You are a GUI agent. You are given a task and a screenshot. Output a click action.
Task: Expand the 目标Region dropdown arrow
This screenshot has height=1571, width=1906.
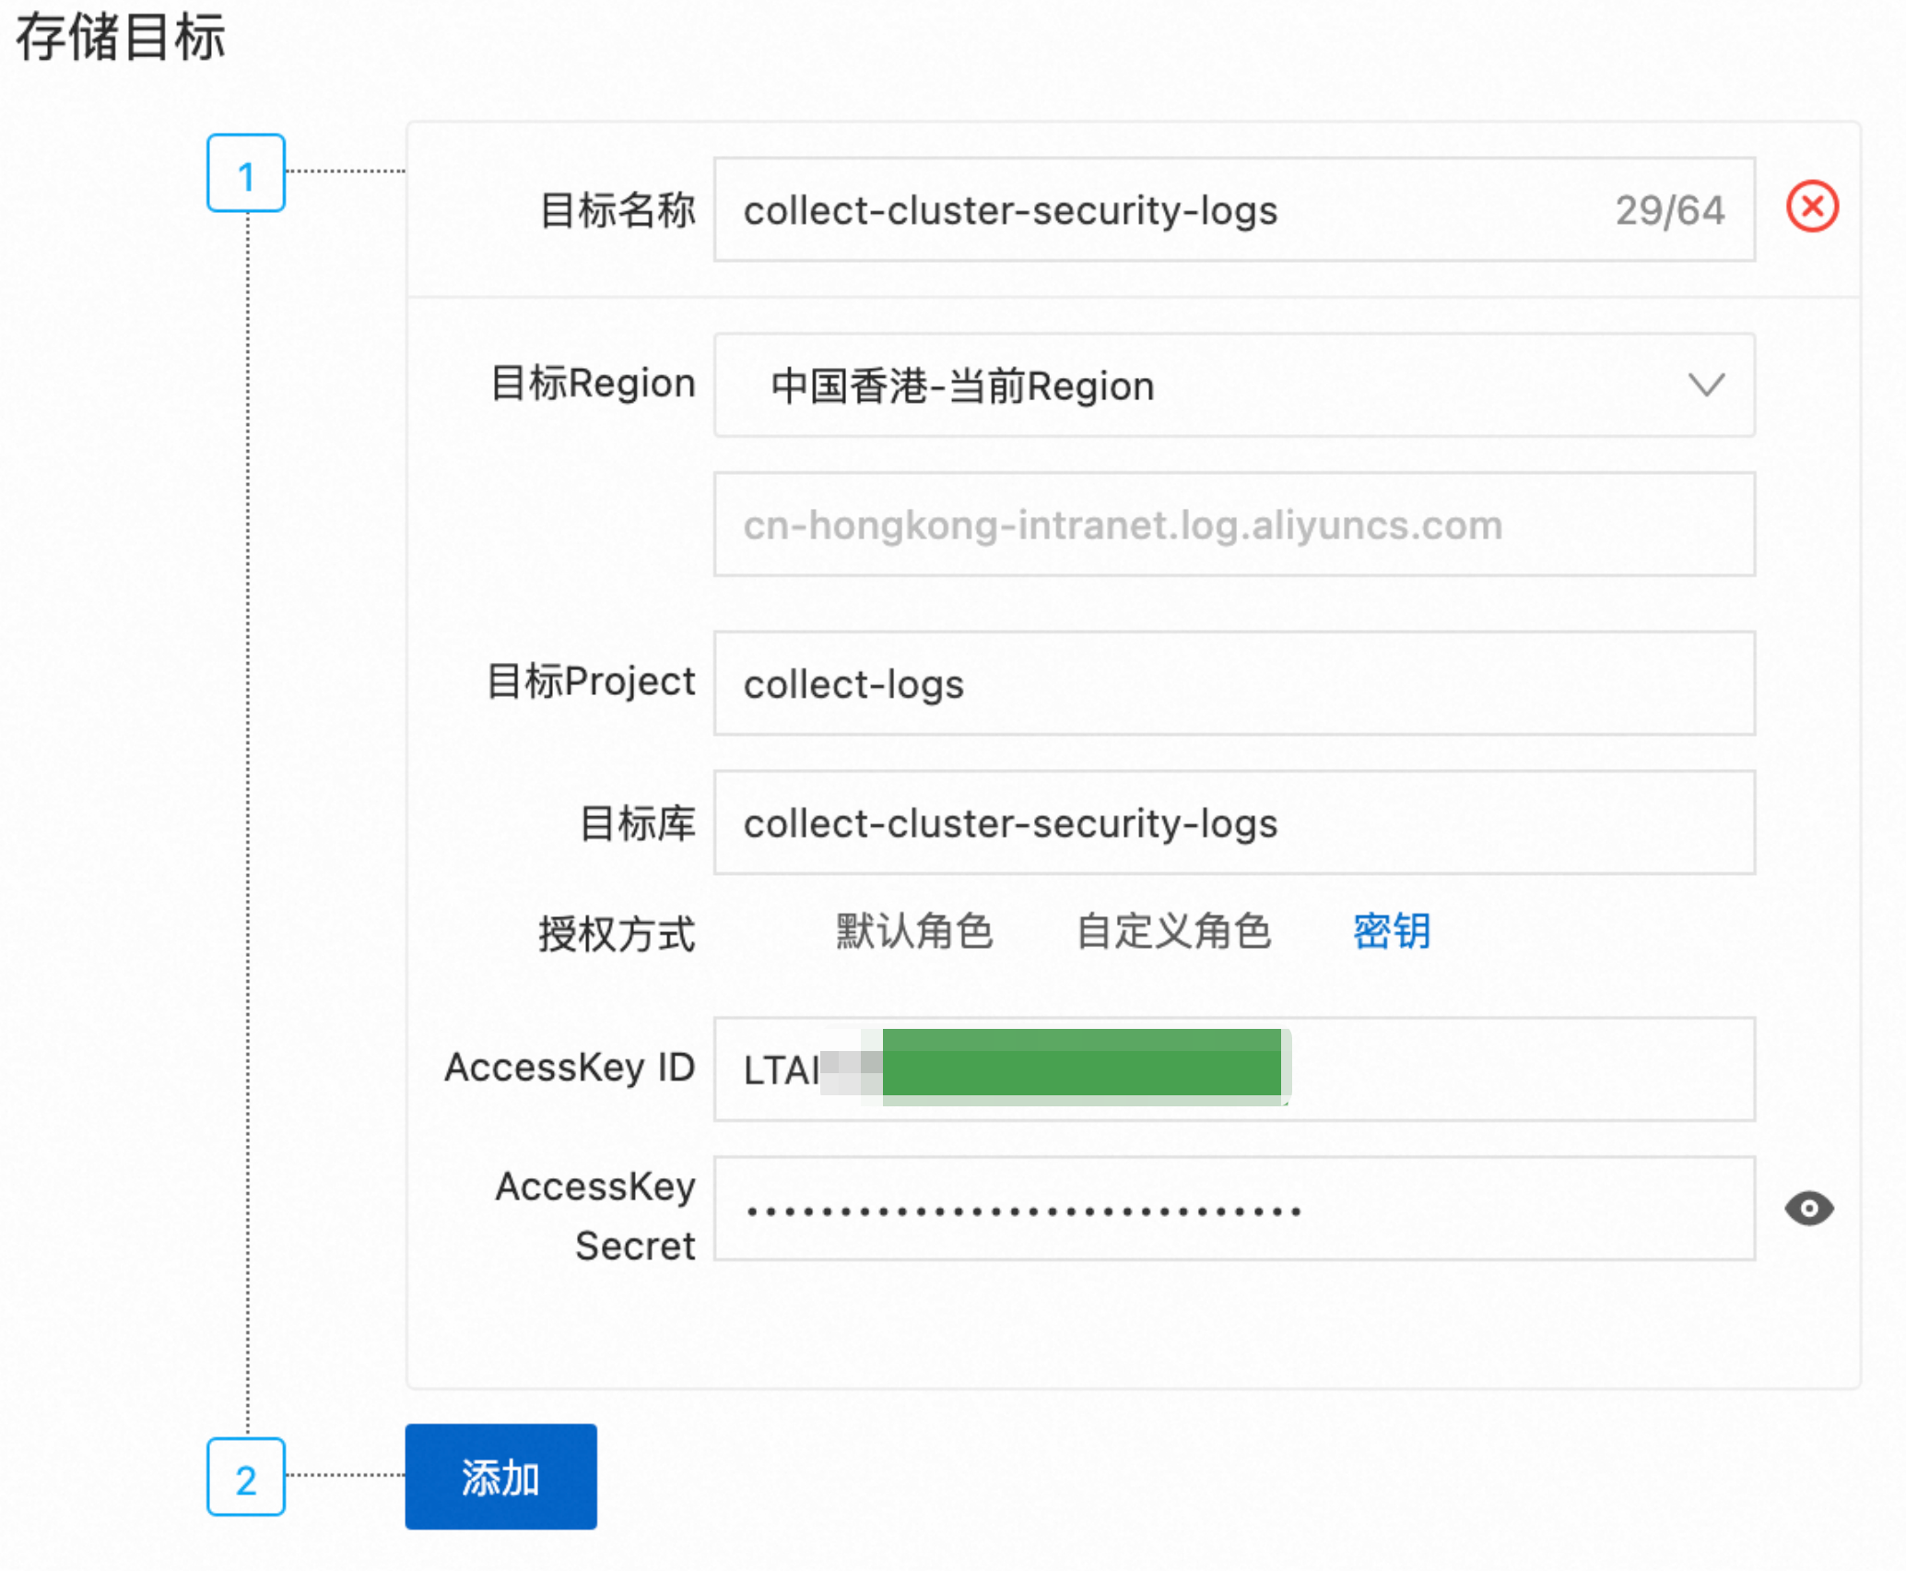1706,385
